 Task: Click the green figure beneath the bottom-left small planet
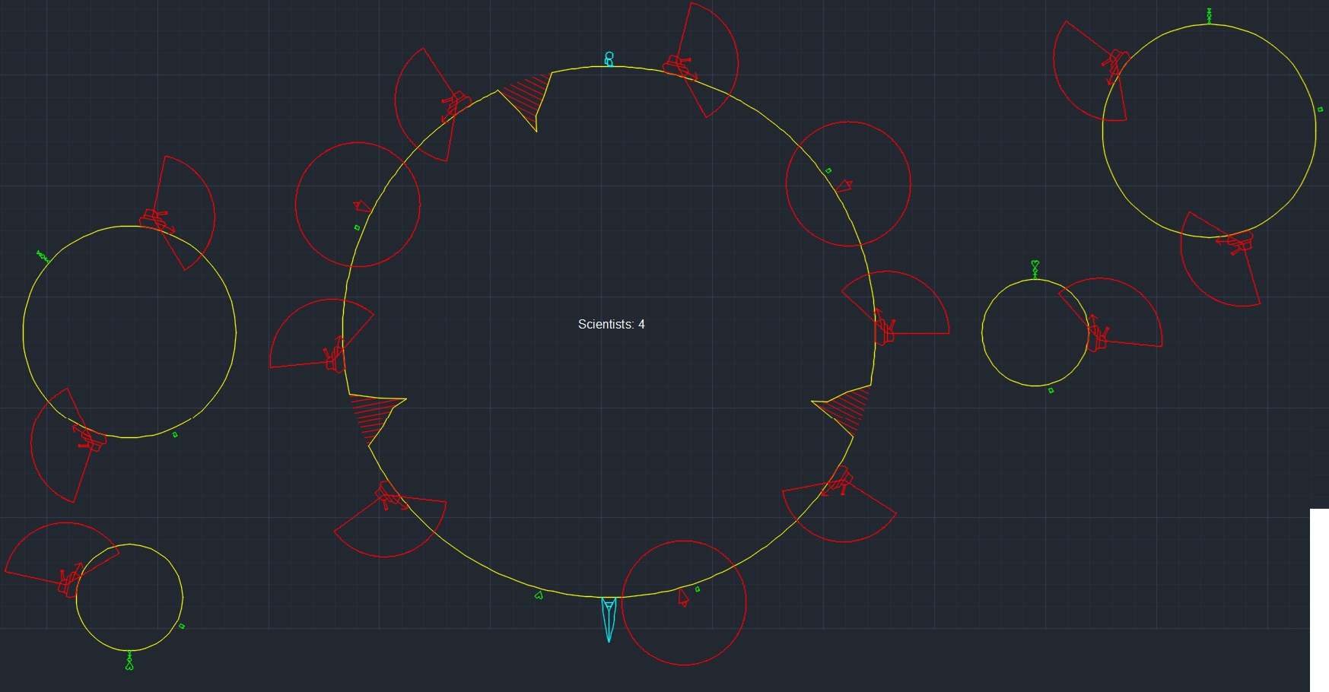pyautogui.click(x=129, y=661)
